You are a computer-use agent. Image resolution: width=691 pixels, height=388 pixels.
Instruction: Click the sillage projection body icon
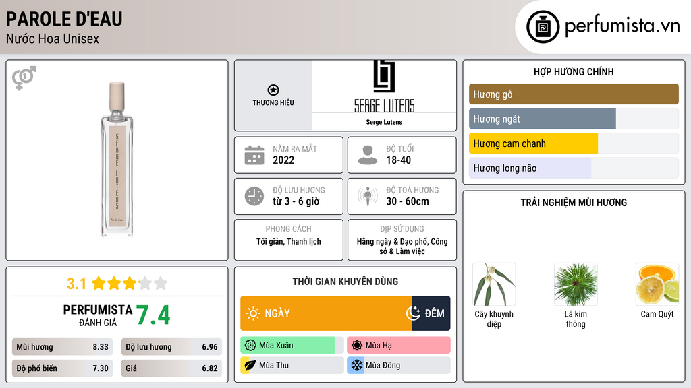point(368,196)
